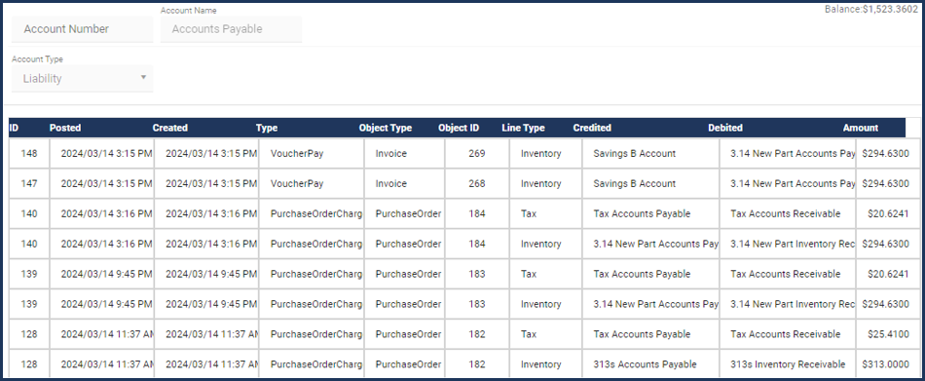This screenshot has height=381, width=925.
Task: Open the Account Type Liability dropdown
Action: 82,78
